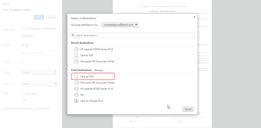This screenshot has height=128, width=261.
Task: Select the custom page range radio button
Action: pyautogui.click(x=22, y=53)
